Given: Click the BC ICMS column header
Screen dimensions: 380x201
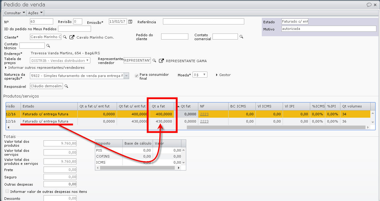Looking at the screenshot, I should [242, 106].
